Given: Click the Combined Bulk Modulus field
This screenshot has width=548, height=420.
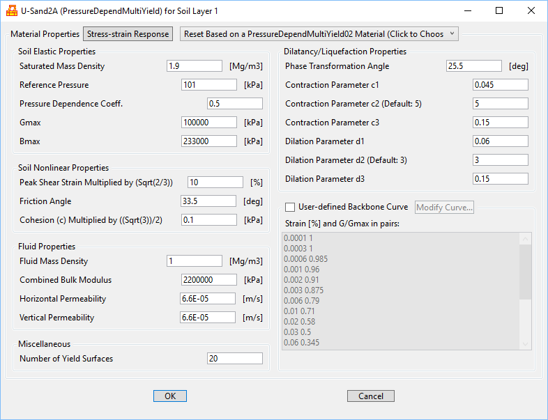Looking at the screenshot, I should (x=208, y=280).
